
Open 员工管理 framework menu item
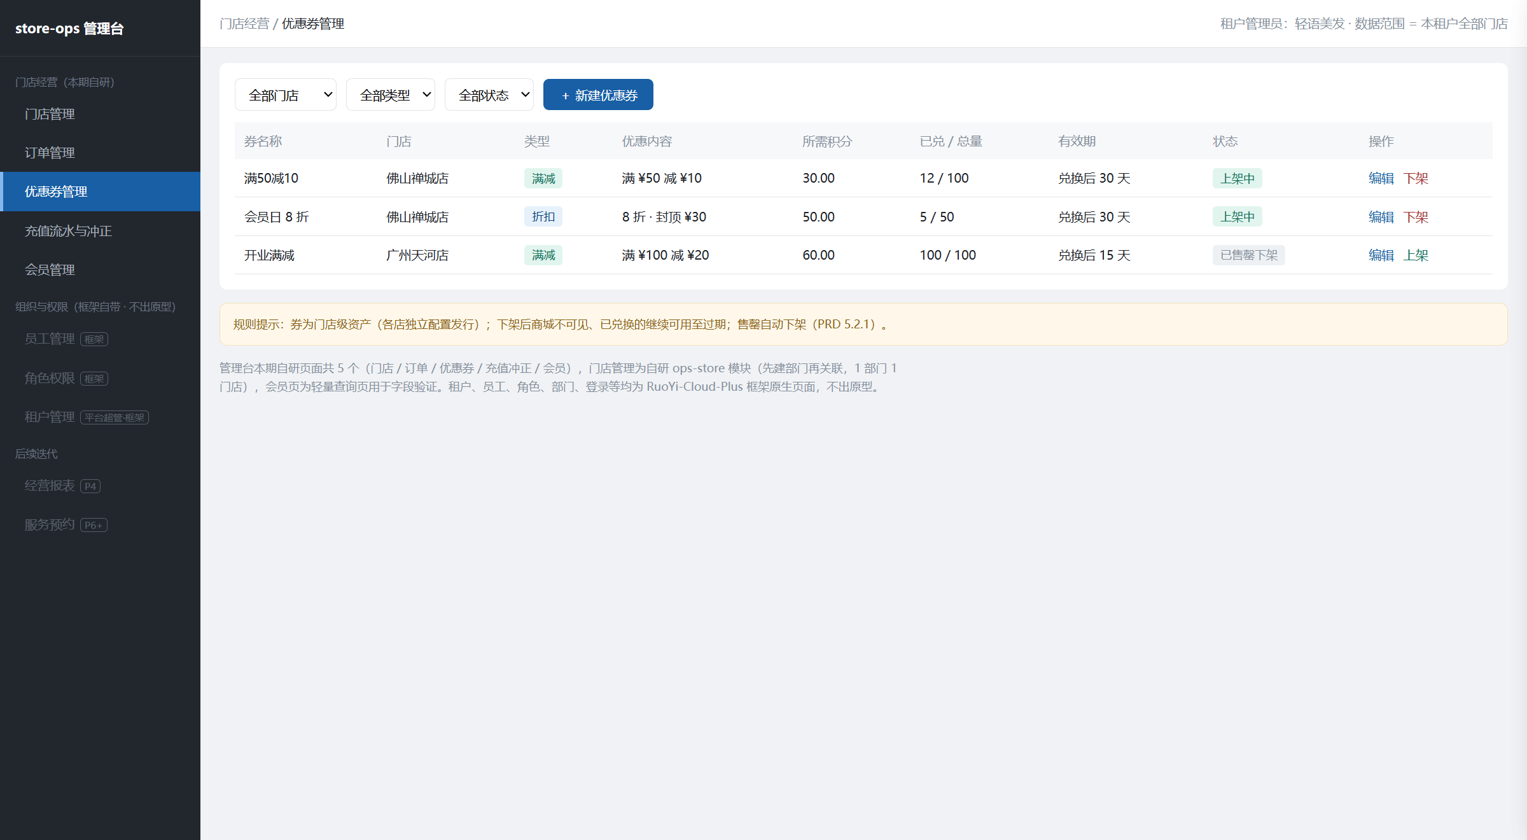pos(101,339)
